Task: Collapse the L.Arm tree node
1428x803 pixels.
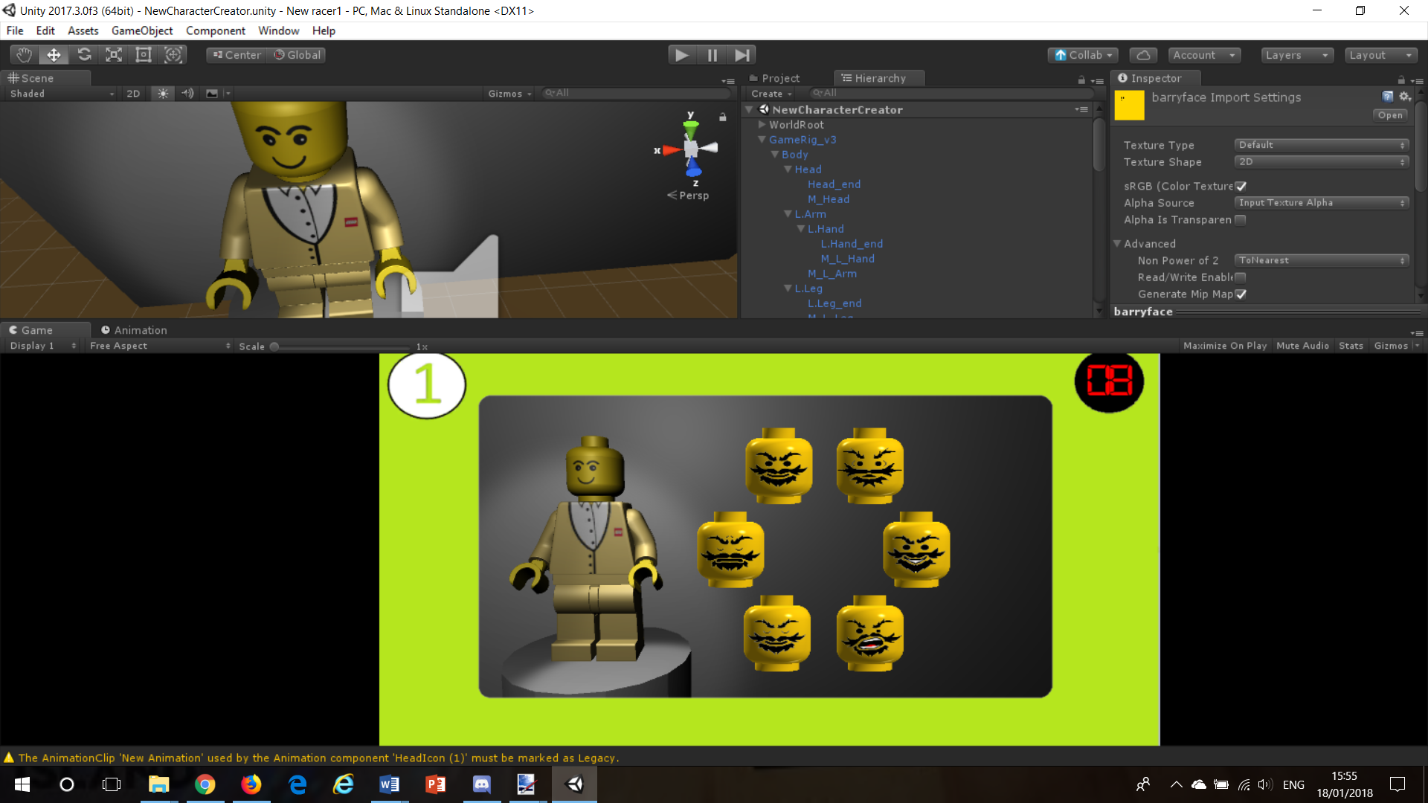Action: (x=788, y=213)
